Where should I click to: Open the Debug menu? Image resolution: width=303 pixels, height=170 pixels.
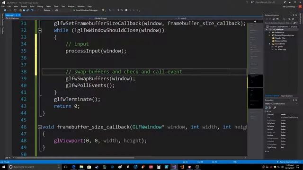[x=40, y=6]
